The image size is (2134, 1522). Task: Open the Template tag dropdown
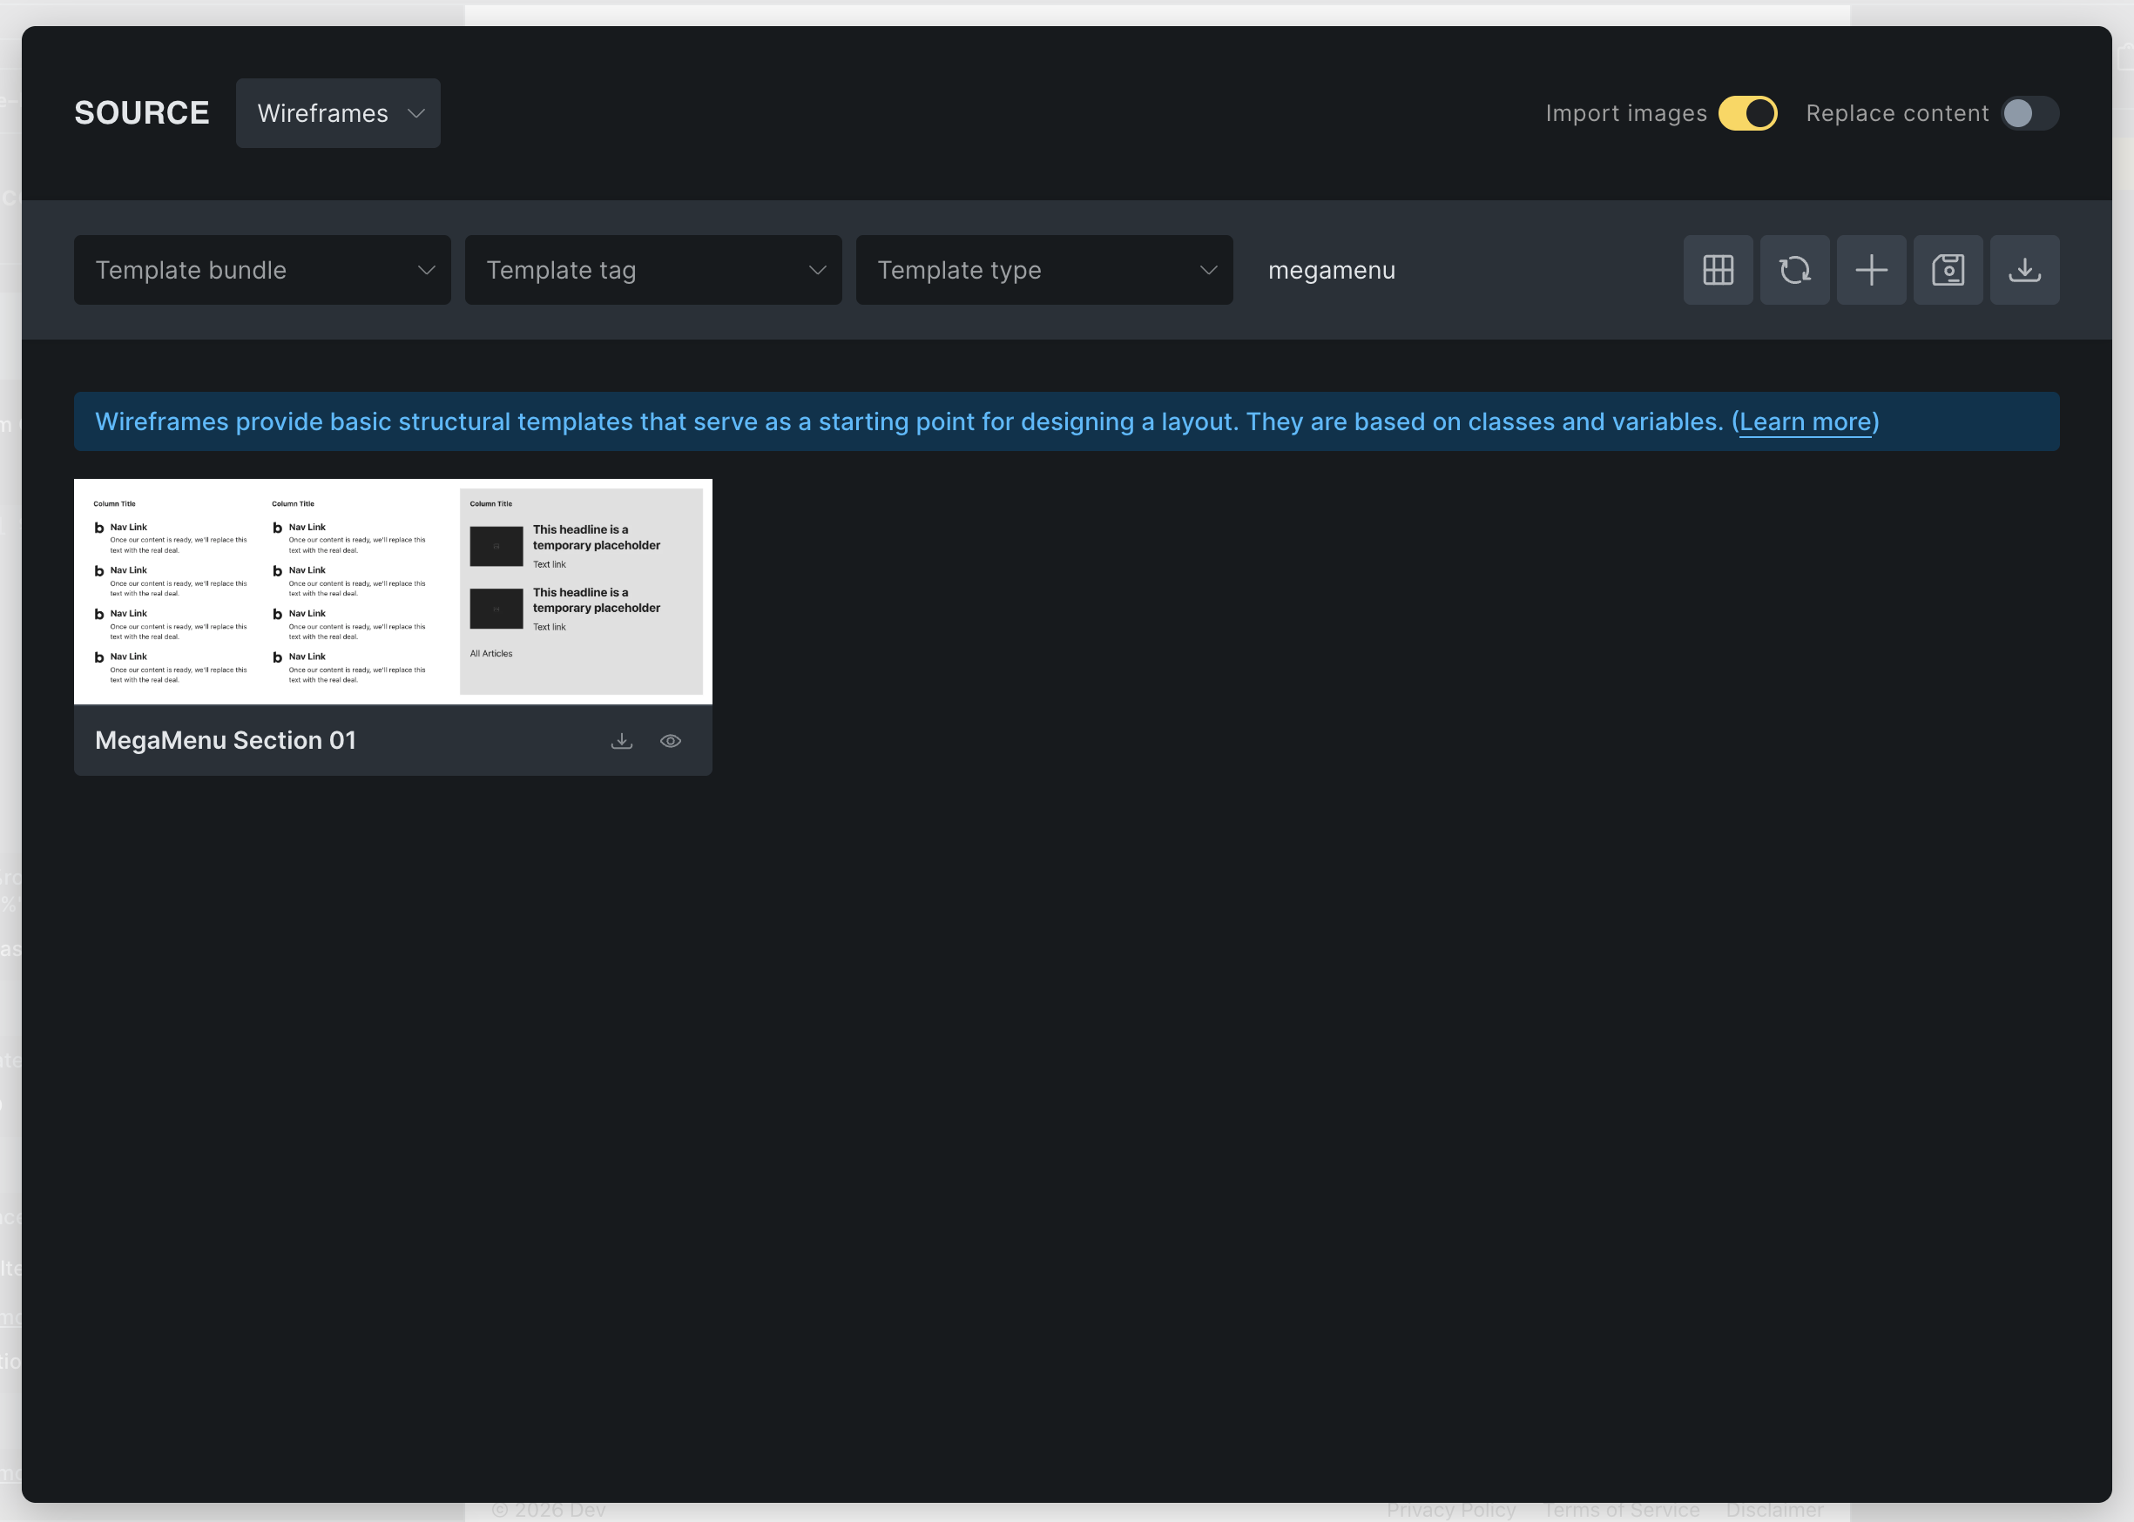(x=653, y=270)
